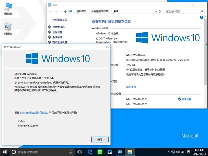Switch to the System control panel taskbar item
The width and height of the screenshot is (208, 156).
point(120,152)
